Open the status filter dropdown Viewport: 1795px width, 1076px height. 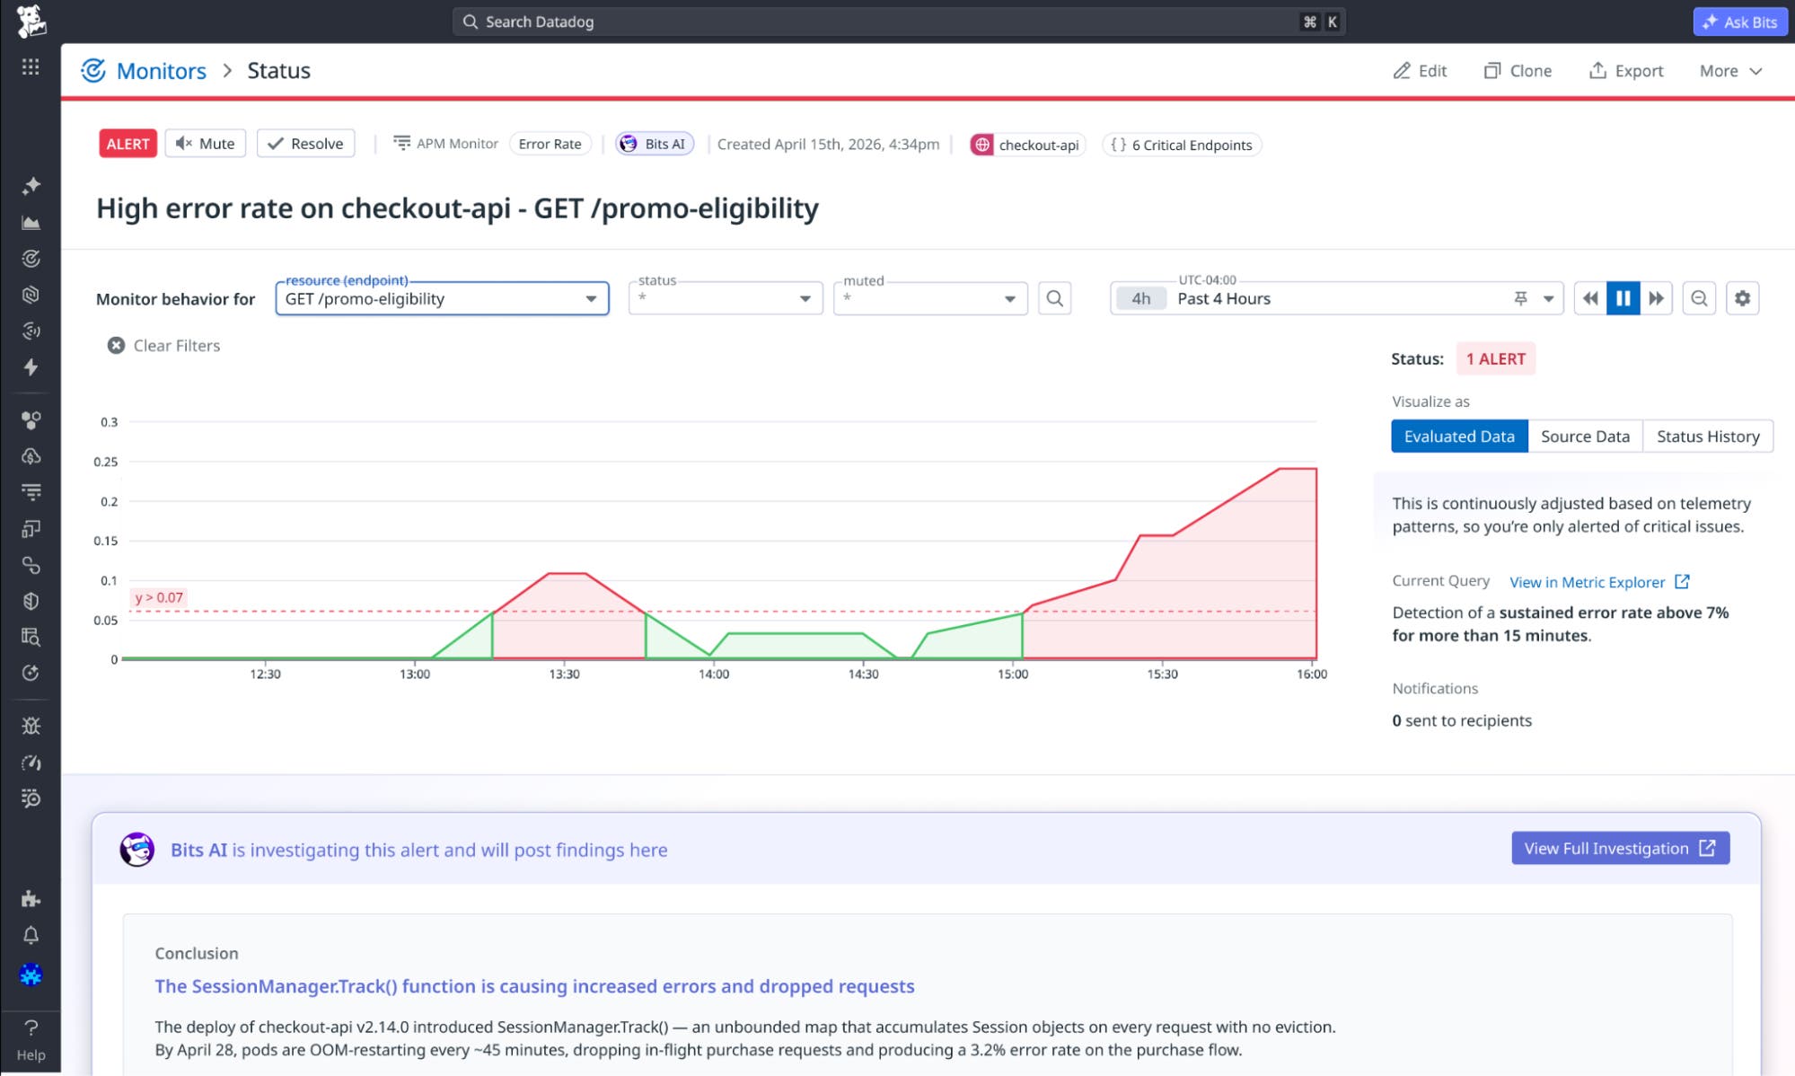[726, 298]
